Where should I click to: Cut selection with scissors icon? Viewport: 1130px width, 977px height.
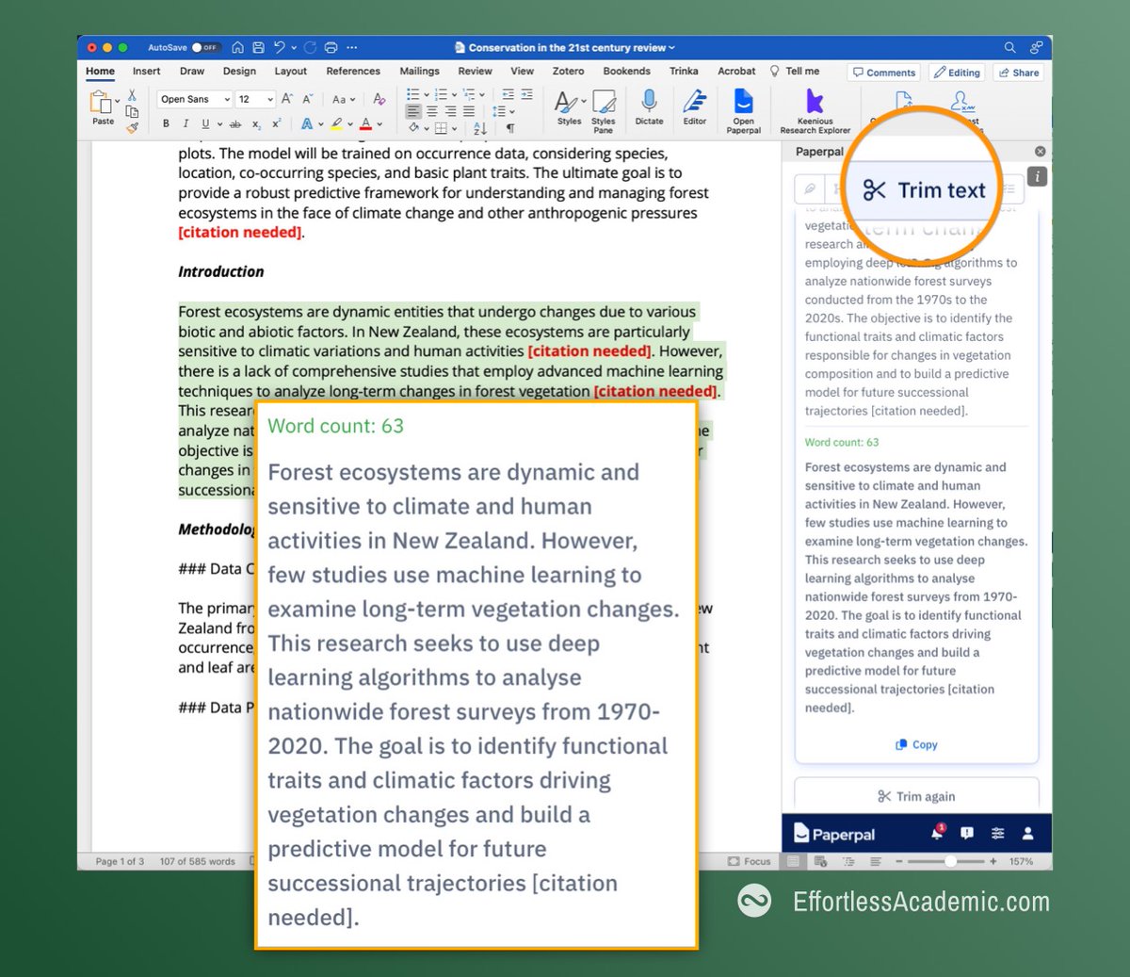click(x=132, y=95)
